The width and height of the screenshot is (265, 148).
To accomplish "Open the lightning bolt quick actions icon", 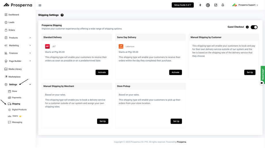I will tap(200, 5).
